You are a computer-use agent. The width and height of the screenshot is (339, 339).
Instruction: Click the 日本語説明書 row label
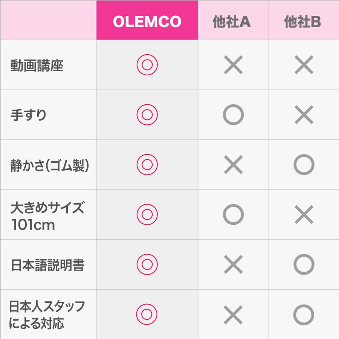(x=47, y=265)
